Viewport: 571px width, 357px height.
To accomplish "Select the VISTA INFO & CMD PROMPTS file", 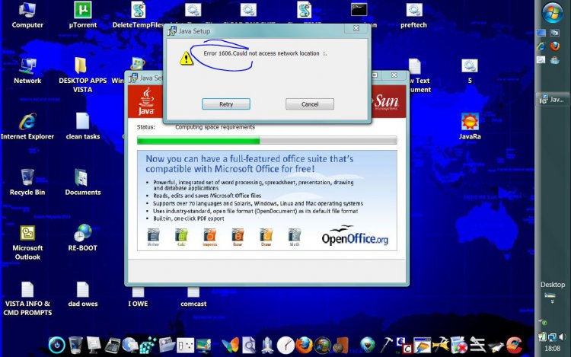I will (x=27, y=298).
